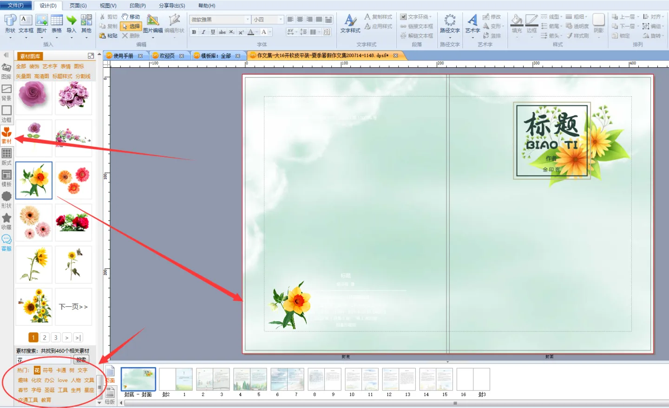Toggle underline formatting

[213, 32]
